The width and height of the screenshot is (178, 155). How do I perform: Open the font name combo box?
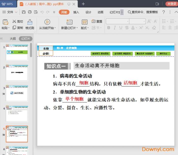pos(117,21)
